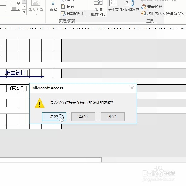
Task: Insert a page number with 页码
Action: pyautogui.click(x=53, y=6)
